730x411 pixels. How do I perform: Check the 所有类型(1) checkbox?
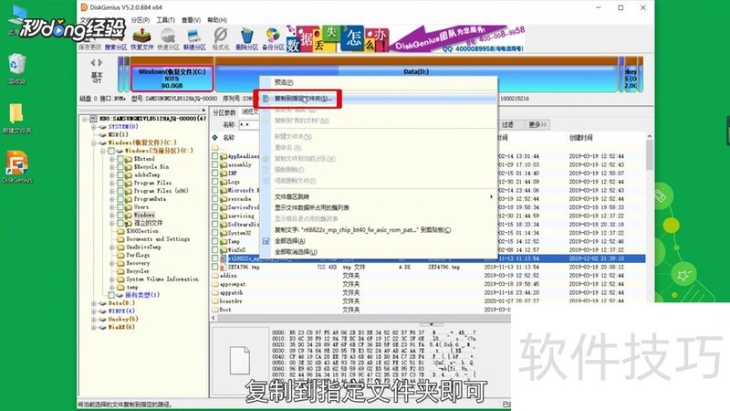point(111,295)
